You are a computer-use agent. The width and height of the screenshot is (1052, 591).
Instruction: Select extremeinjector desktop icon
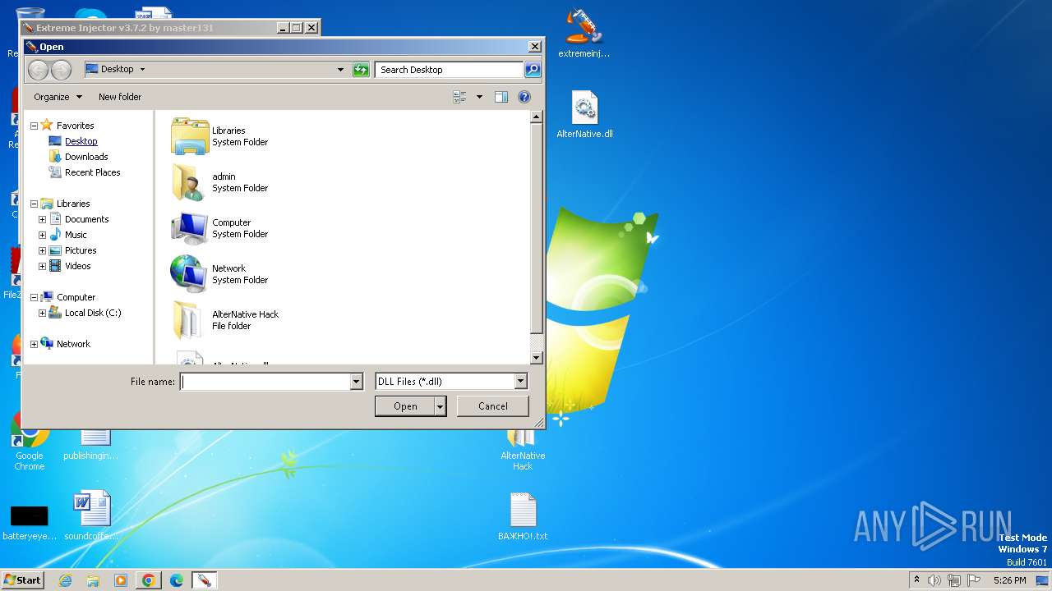click(x=584, y=33)
